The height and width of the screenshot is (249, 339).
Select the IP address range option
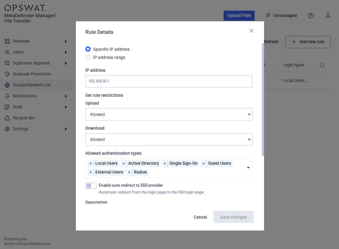pyautogui.click(x=88, y=57)
